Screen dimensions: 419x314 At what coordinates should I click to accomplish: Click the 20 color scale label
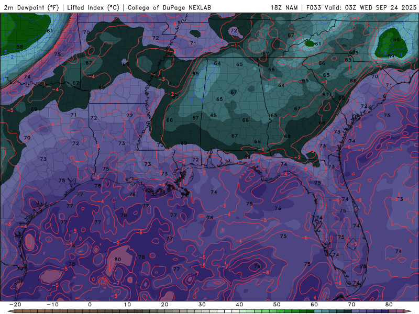(x=164, y=305)
